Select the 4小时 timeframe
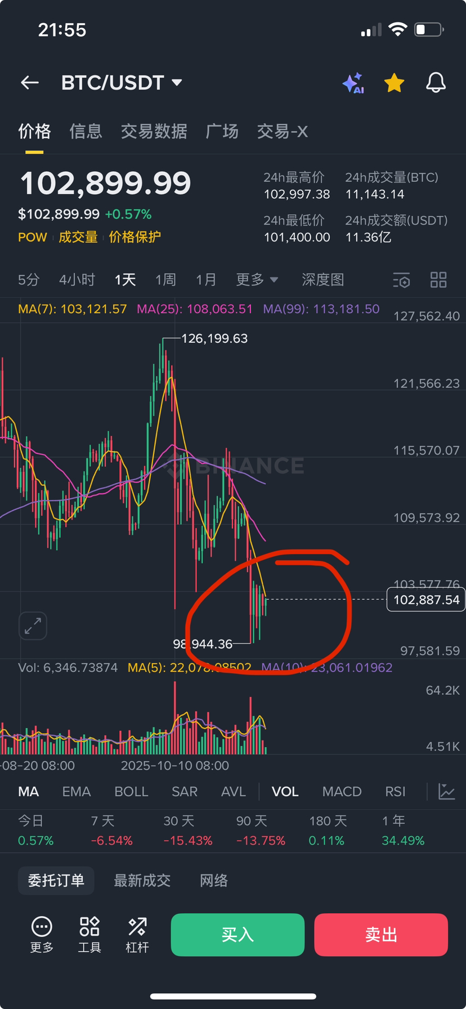This screenshot has width=466, height=1009. 77,280
